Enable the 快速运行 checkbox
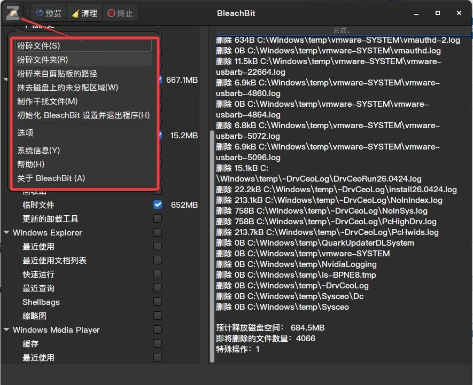The image size is (473, 385). 158,274
